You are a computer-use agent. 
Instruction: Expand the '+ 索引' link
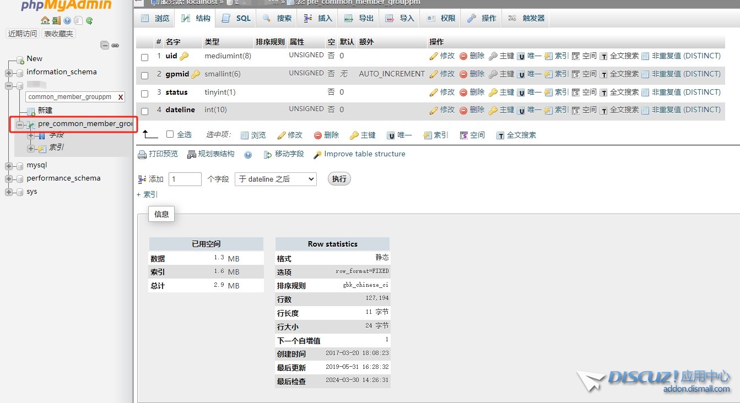147,195
